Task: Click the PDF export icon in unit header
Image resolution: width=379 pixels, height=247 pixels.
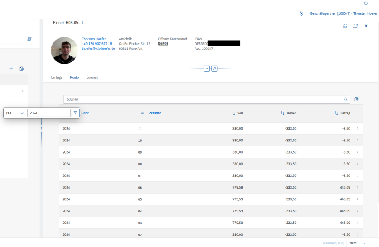Action: coord(345,26)
